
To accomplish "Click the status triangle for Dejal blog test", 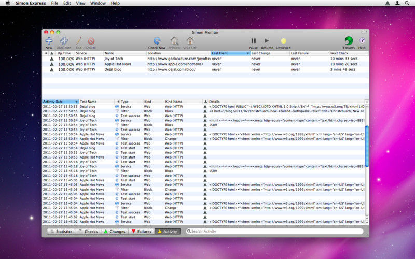I will 52,70.
